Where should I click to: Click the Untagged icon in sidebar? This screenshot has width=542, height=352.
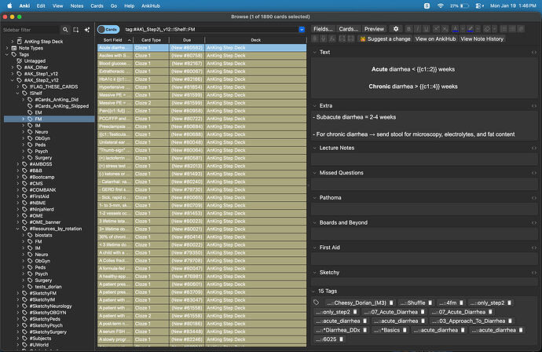coord(20,60)
